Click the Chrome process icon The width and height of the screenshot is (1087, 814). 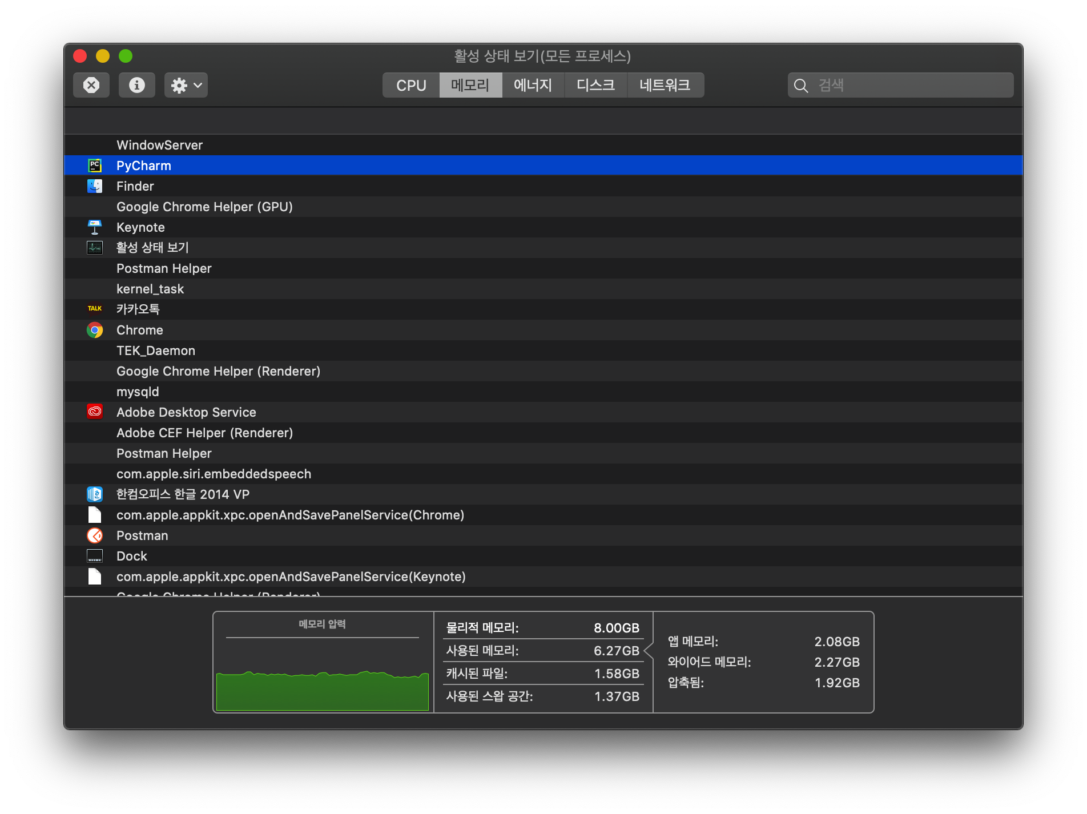(x=95, y=330)
